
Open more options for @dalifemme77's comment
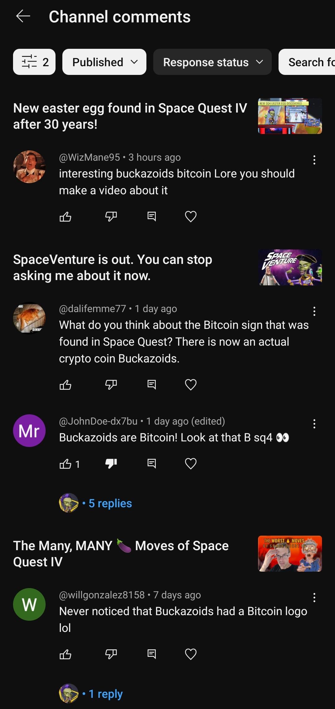(x=314, y=311)
